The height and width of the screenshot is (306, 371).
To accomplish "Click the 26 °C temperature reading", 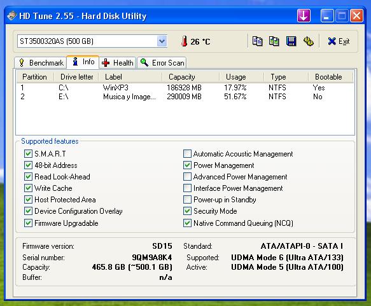I will pyautogui.click(x=200, y=42).
